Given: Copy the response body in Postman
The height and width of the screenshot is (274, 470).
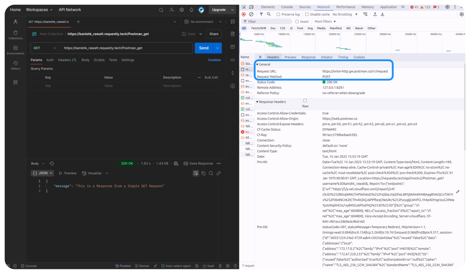Looking at the screenshot, I should (x=203, y=173).
